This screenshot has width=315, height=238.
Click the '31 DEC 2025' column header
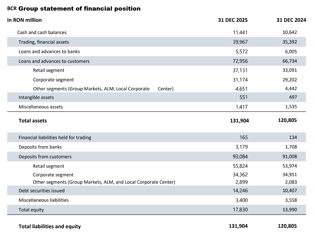click(233, 20)
